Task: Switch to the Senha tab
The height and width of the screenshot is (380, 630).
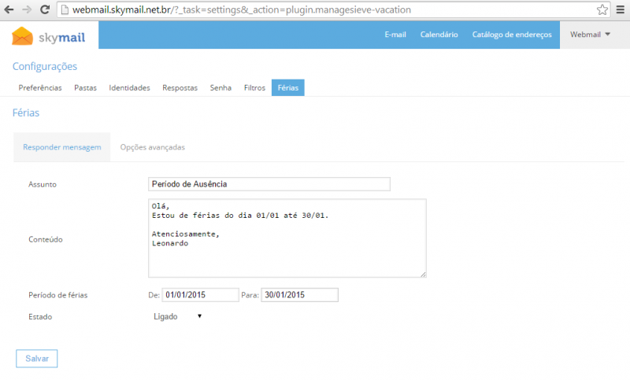Action: tap(220, 87)
